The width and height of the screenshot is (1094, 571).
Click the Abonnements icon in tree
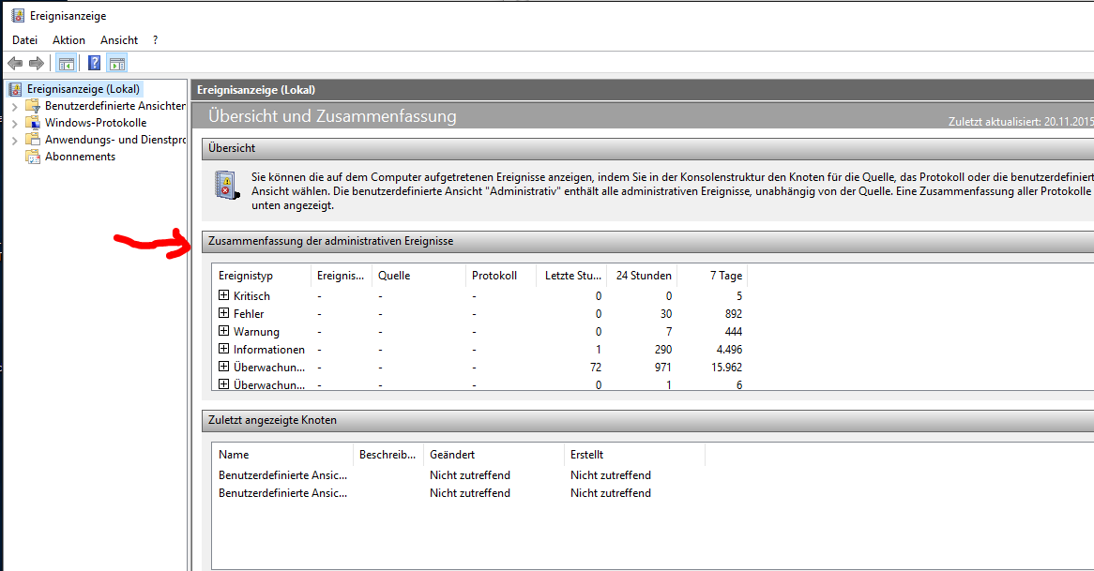tap(33, 157)
